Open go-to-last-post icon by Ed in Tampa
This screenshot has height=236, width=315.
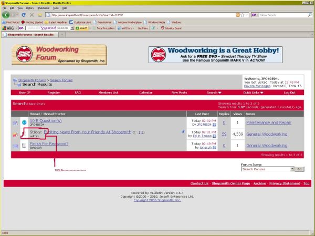(214, 136)
